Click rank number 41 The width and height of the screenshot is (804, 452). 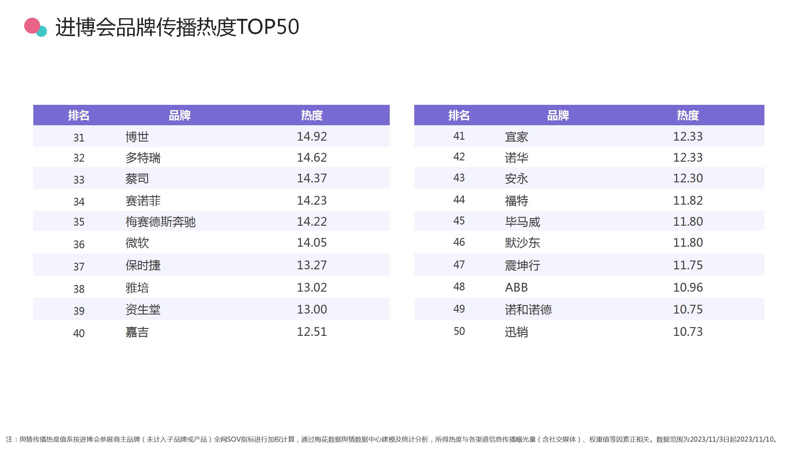pos(459,136)
